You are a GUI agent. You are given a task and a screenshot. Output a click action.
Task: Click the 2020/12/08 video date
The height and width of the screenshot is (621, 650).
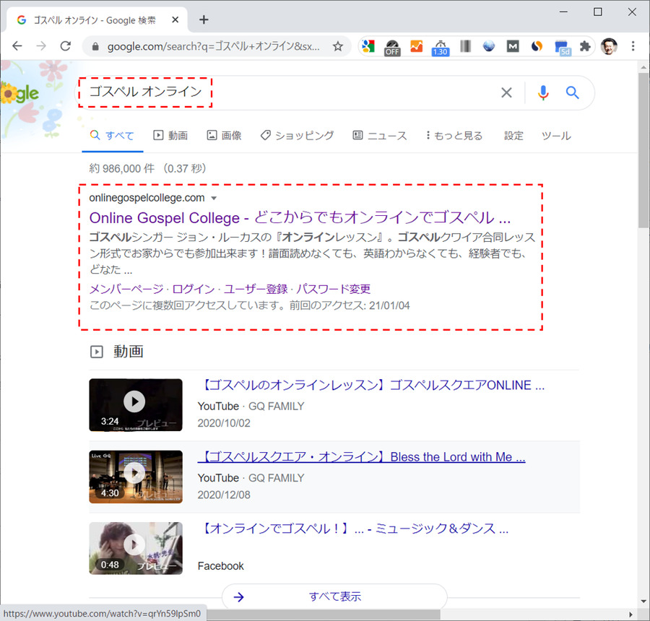click(224, 495)
